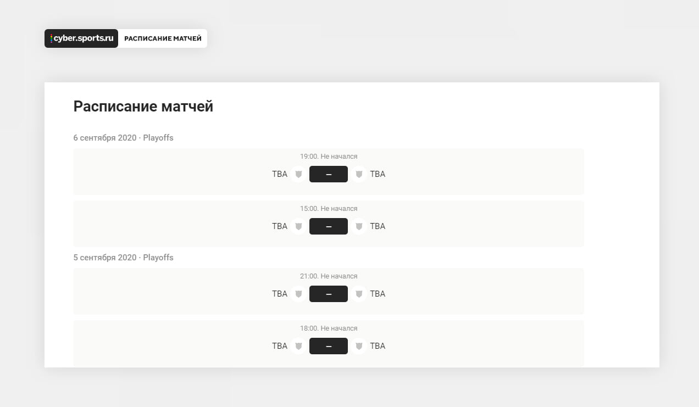This screenshot has height=407, width=699.
Task: Select right TBA team name in 15:00 match
Action: [378, 226]
